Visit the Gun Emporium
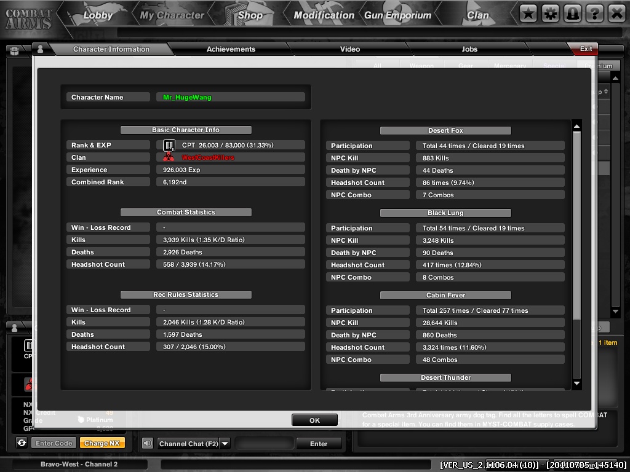Viewport: 630px width, 472px height. 398,15
